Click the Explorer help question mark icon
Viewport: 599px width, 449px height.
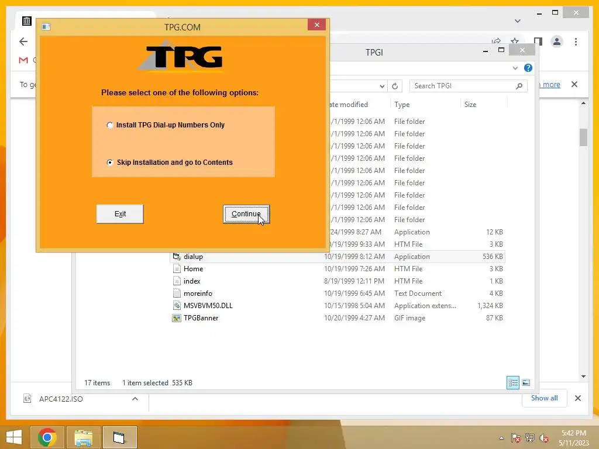[528, 68]
